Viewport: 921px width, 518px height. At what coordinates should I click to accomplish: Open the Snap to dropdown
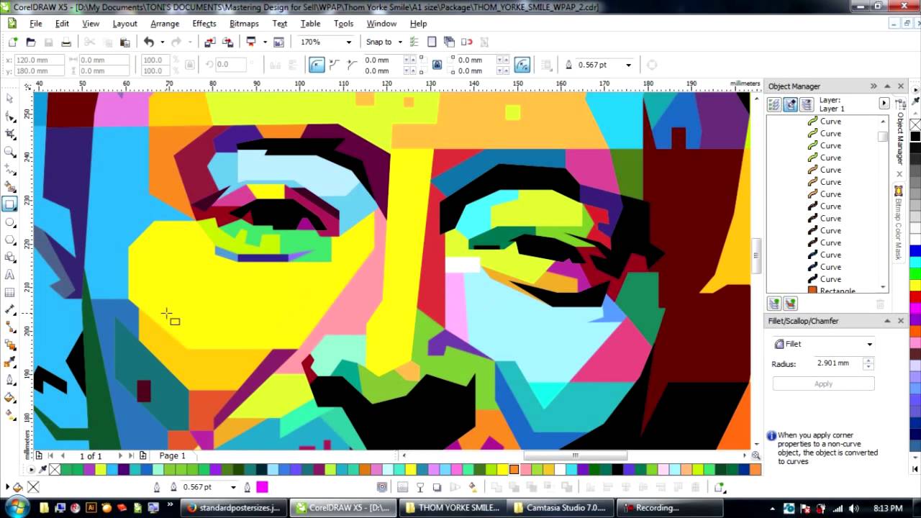pos(399,42)
